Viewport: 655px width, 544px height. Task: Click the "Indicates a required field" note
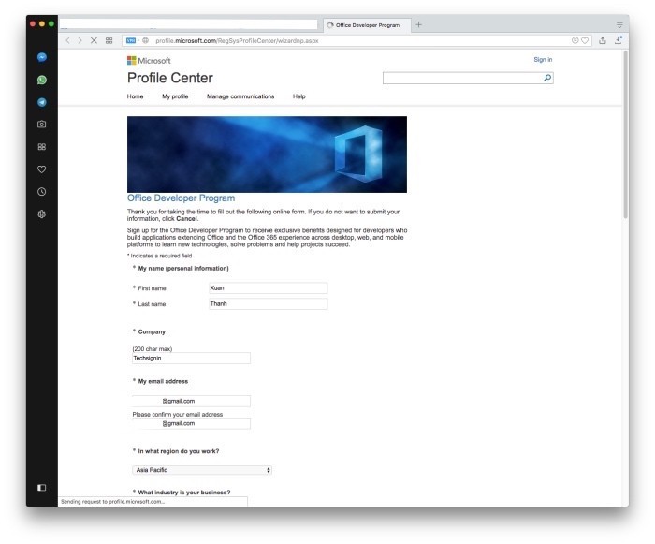pos(160,256)
